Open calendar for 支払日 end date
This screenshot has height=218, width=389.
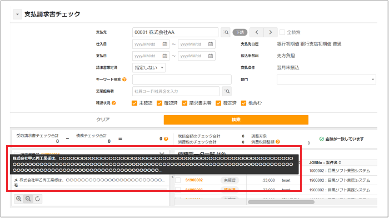pyautogui.click(x=211, y=56)
